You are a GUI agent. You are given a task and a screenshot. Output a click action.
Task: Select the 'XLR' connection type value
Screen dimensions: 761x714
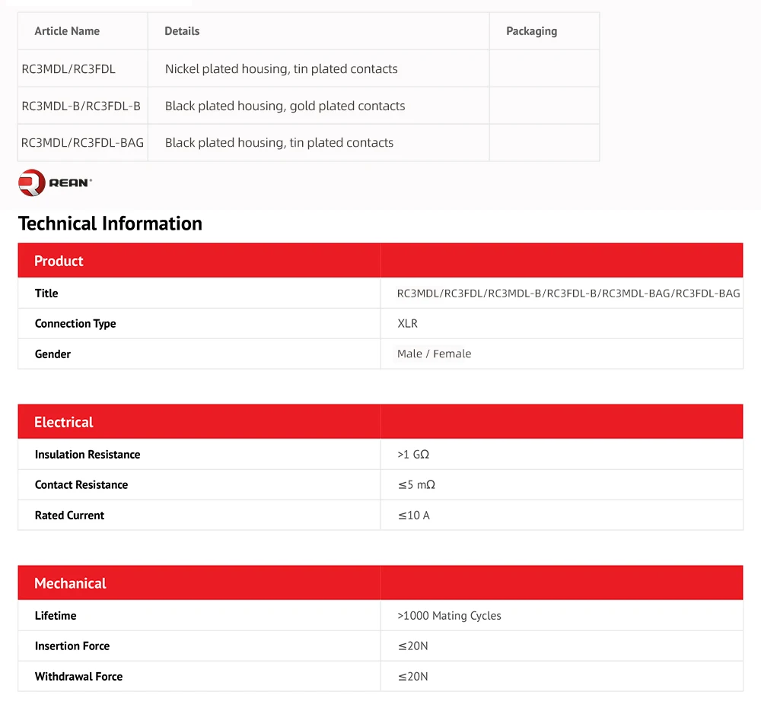click(x=407, y=323)
